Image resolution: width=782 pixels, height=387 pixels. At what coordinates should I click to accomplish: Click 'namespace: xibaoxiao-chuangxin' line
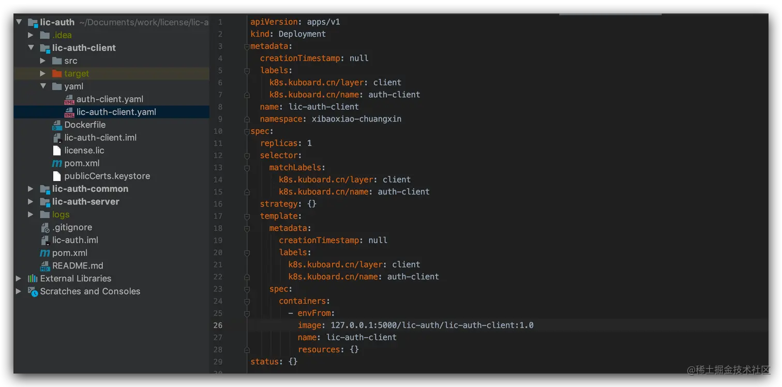coord(330,118)
